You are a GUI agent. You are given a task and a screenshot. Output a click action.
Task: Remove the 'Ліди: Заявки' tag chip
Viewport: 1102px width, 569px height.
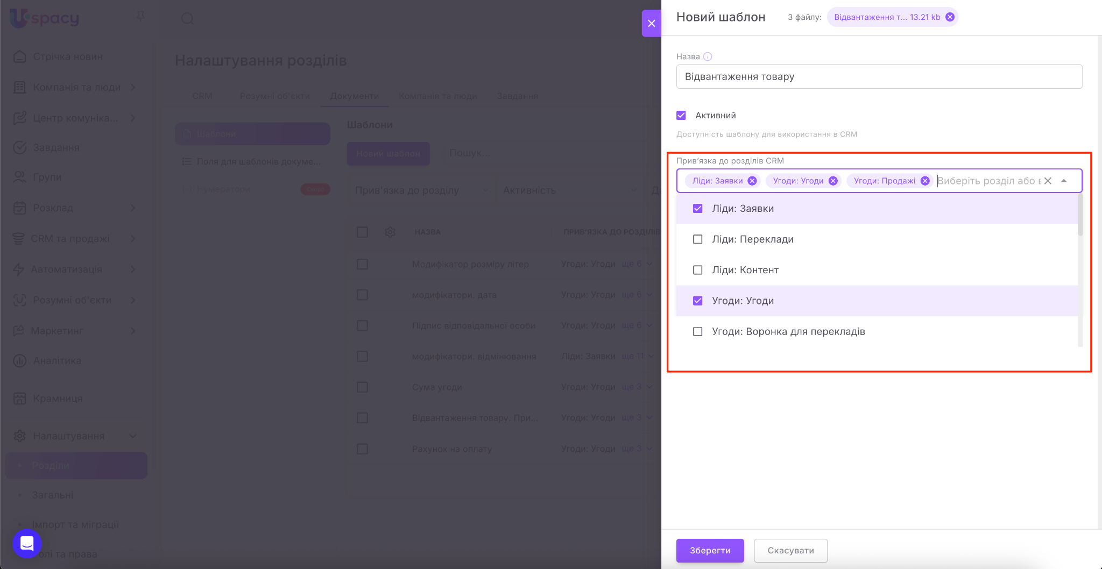click(x=752, y=181)
